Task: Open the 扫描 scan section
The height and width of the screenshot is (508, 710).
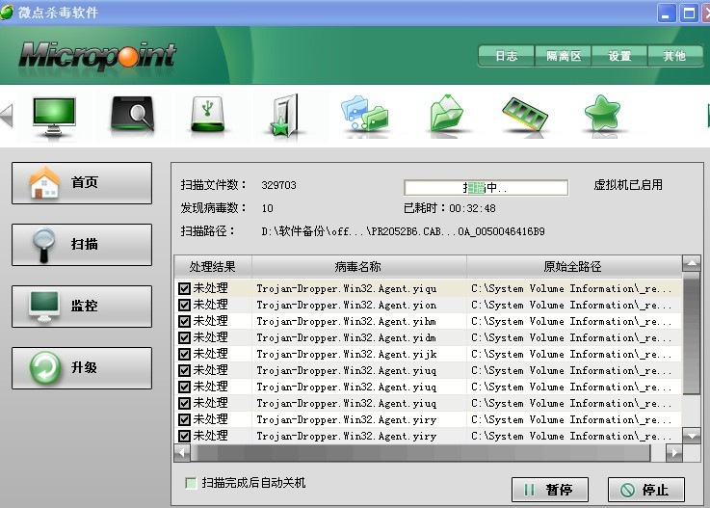Action: point(82,245)
